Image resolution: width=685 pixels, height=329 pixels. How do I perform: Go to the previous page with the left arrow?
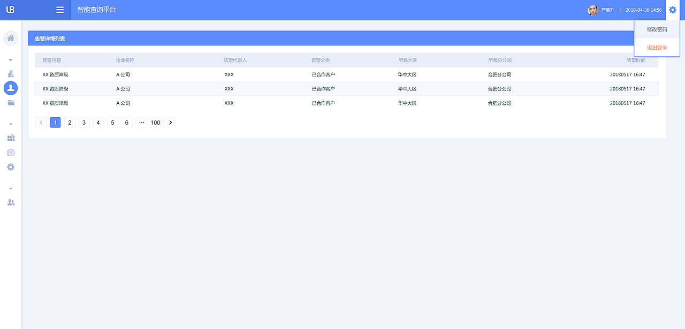(41, 123)
